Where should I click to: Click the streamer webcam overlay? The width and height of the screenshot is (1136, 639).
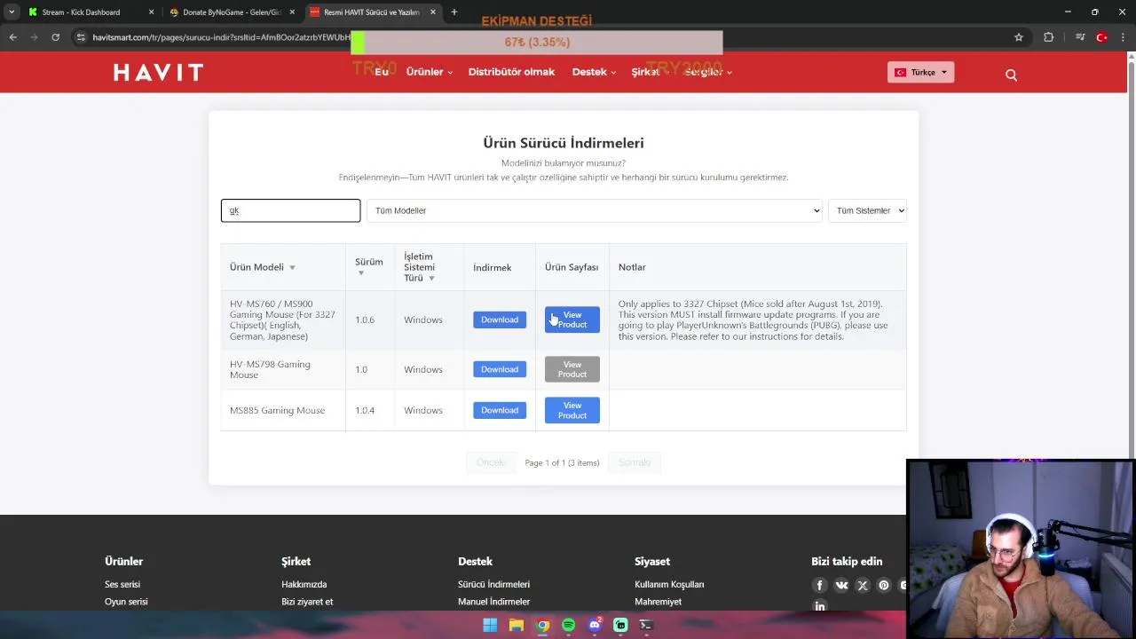point(1021,548)
